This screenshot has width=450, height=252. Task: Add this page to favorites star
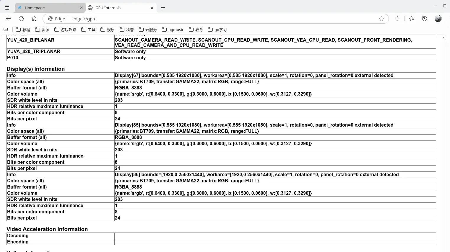[381, 19]
